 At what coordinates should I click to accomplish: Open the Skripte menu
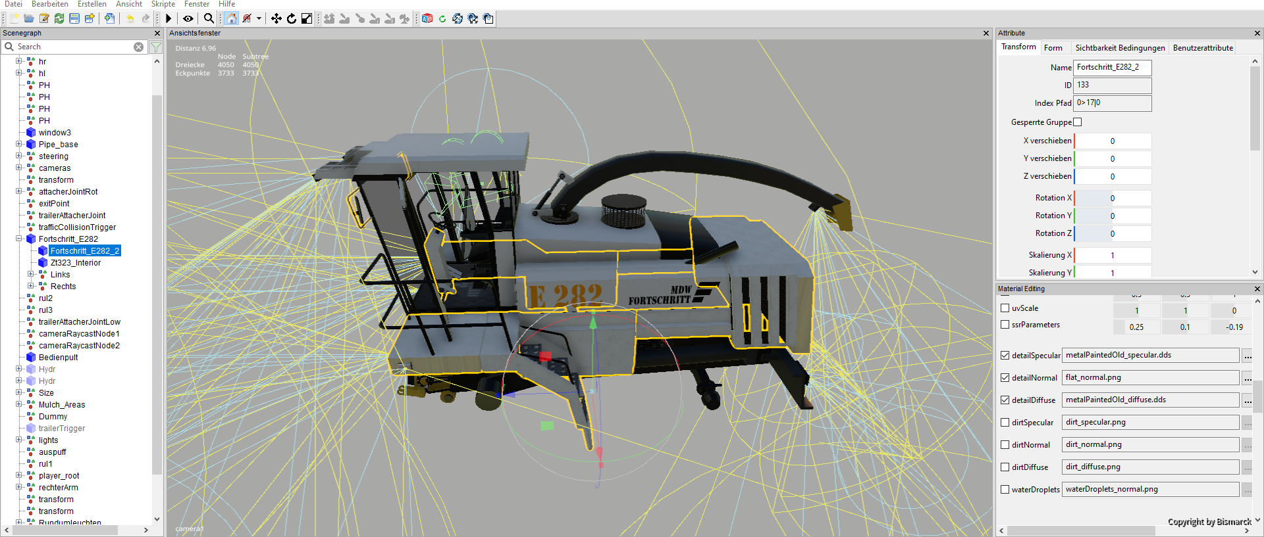(x=163, y=4)
